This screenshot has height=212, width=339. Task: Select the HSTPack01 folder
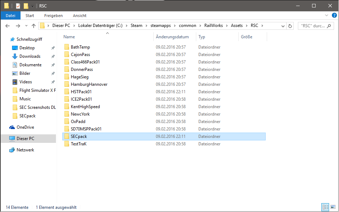click(x=81, y=92)
